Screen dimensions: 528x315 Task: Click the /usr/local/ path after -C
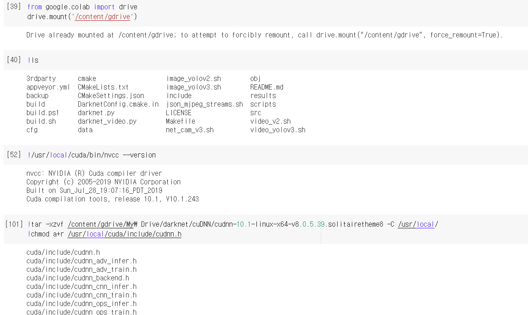418,224
